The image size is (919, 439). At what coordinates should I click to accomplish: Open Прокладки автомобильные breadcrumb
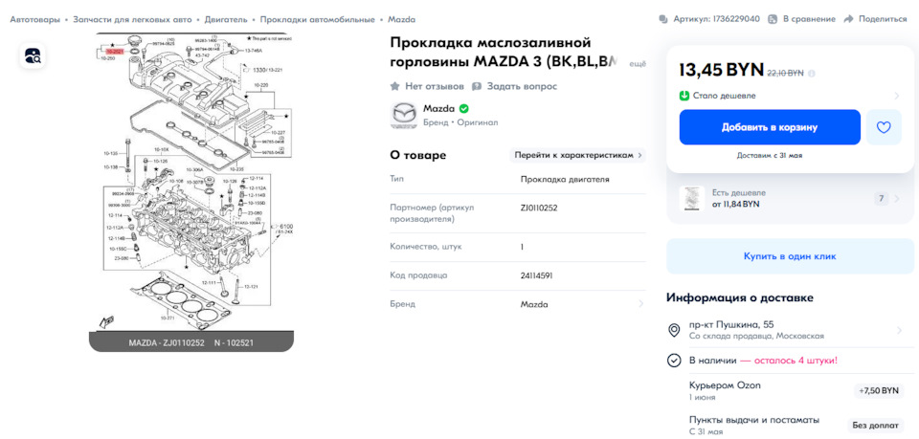317,19
